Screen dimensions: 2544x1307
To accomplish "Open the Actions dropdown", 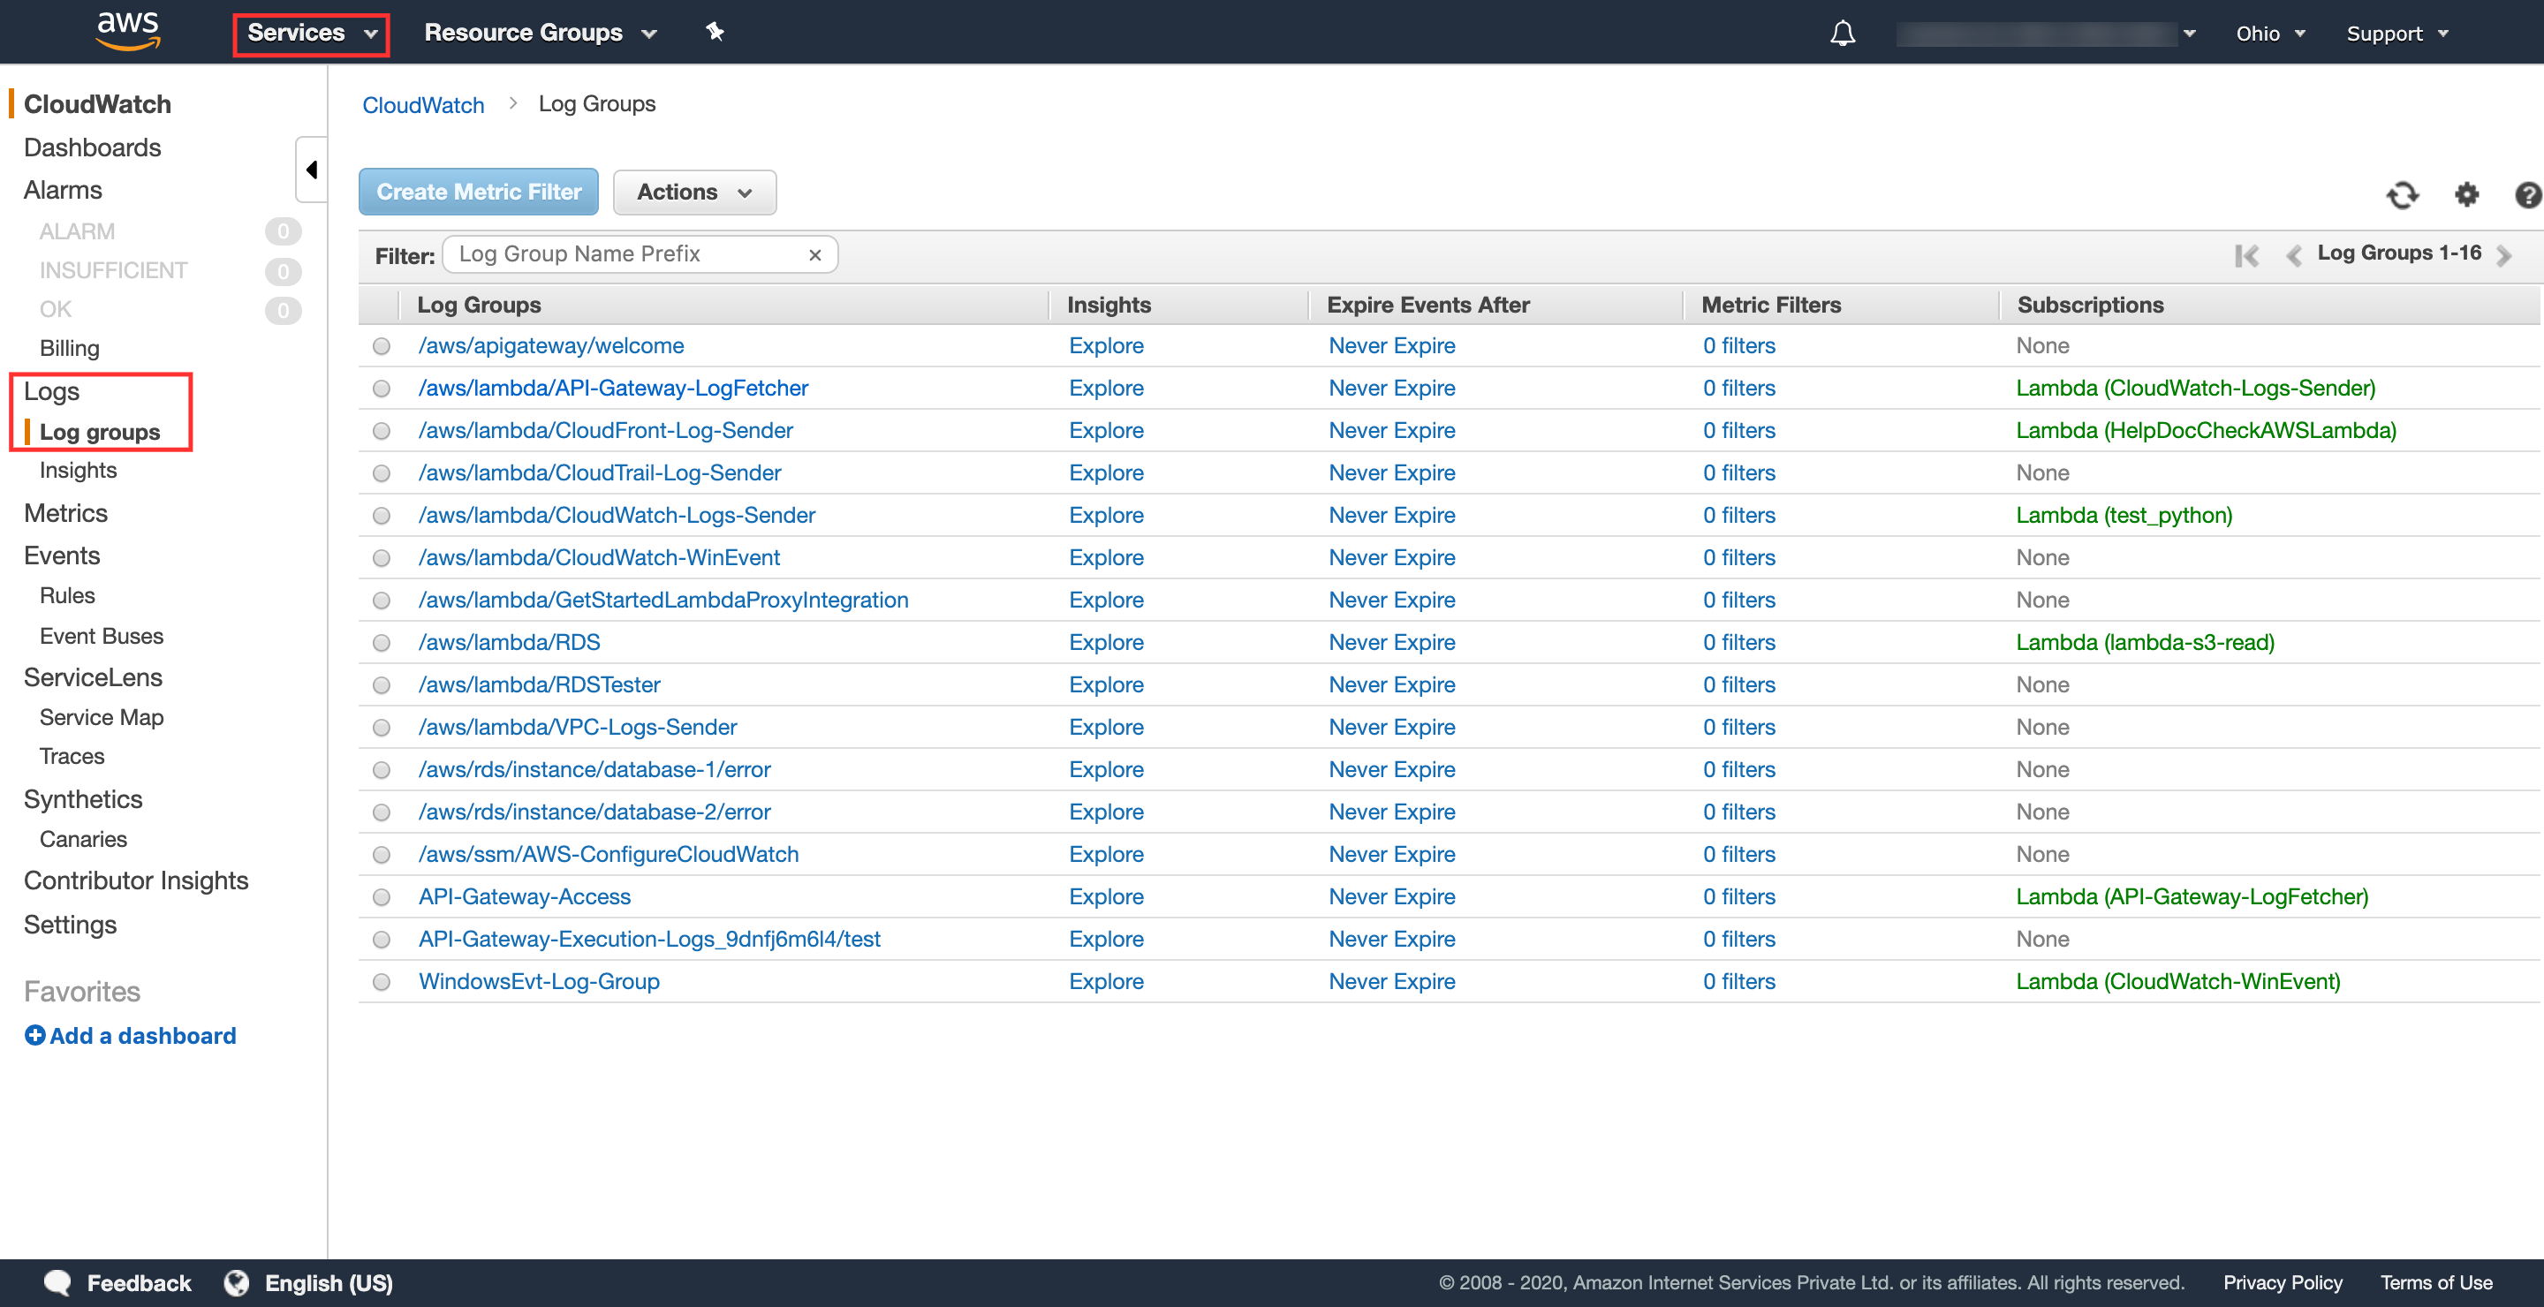I will [x=693, y=192].
